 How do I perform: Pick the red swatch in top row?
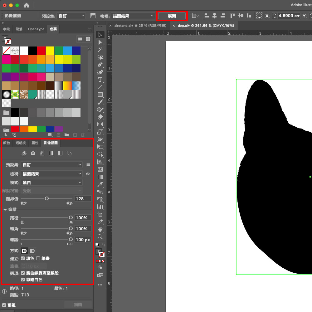[41, 51]
